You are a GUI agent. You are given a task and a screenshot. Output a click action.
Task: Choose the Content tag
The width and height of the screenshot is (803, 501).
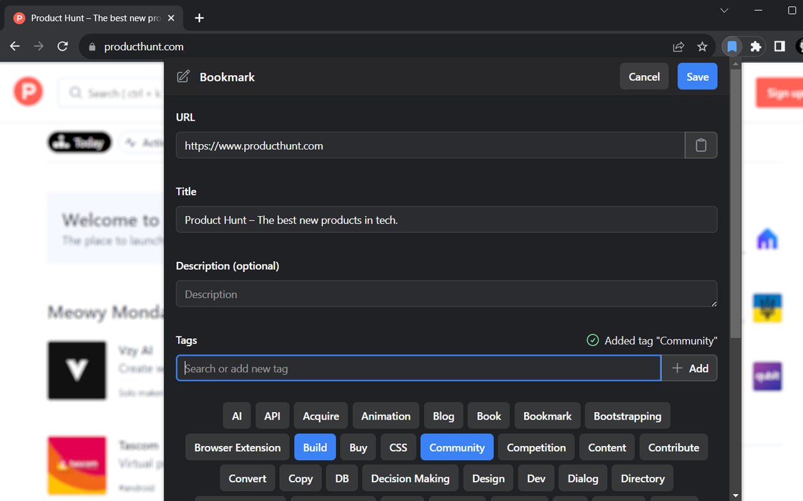(x=607, y=447)
